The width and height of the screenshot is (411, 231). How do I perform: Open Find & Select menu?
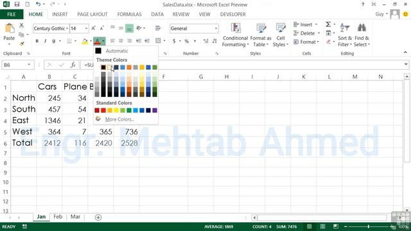click(362, 35)
